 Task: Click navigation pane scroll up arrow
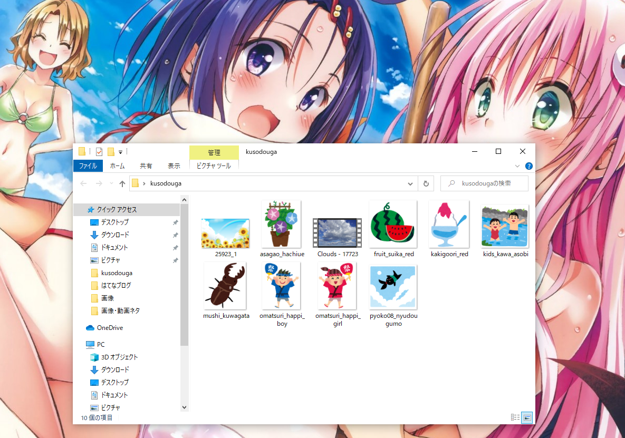[x=184, y=200]
